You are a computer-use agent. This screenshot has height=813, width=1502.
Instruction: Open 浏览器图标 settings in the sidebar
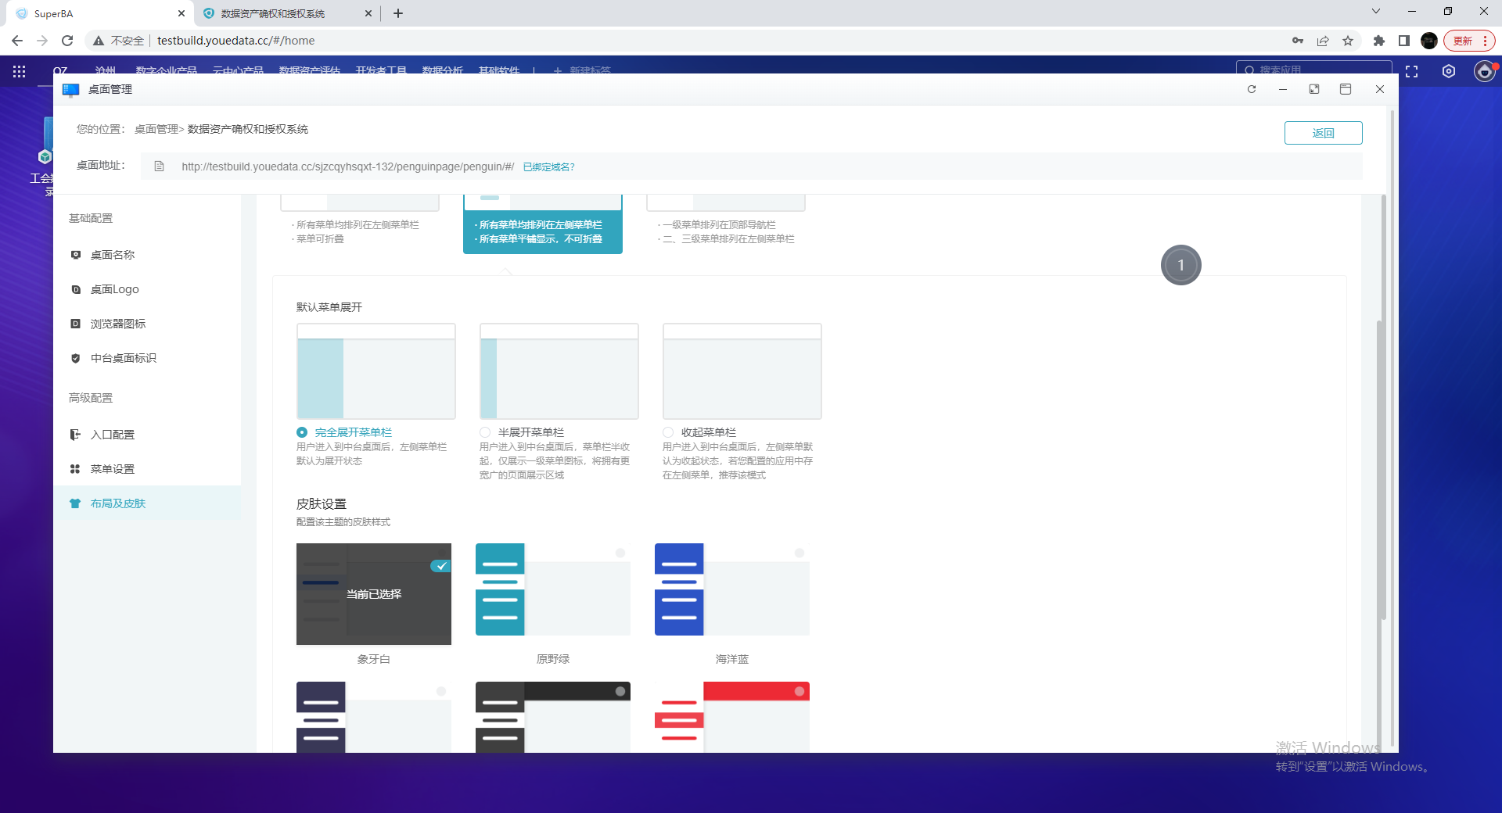[147, 324]
